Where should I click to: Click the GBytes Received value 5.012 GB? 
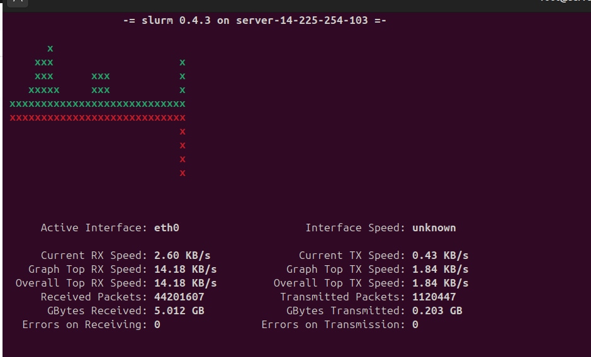point(179,310)
